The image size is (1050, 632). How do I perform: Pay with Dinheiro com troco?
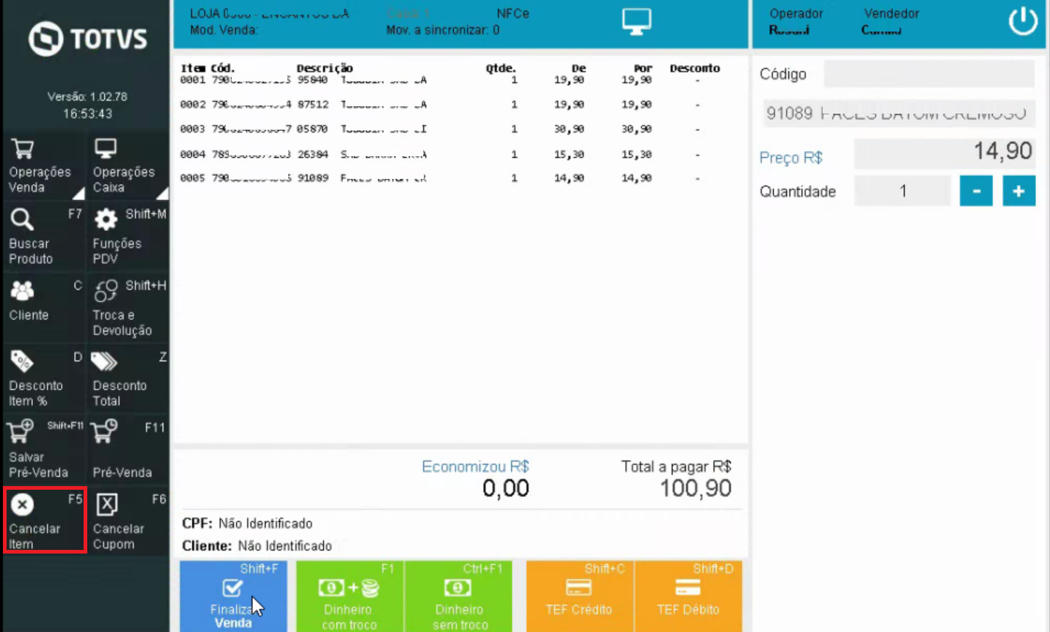pos(348,596)
